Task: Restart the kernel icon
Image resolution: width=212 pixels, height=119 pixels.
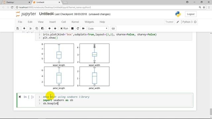Action: (x=78, y=28)
